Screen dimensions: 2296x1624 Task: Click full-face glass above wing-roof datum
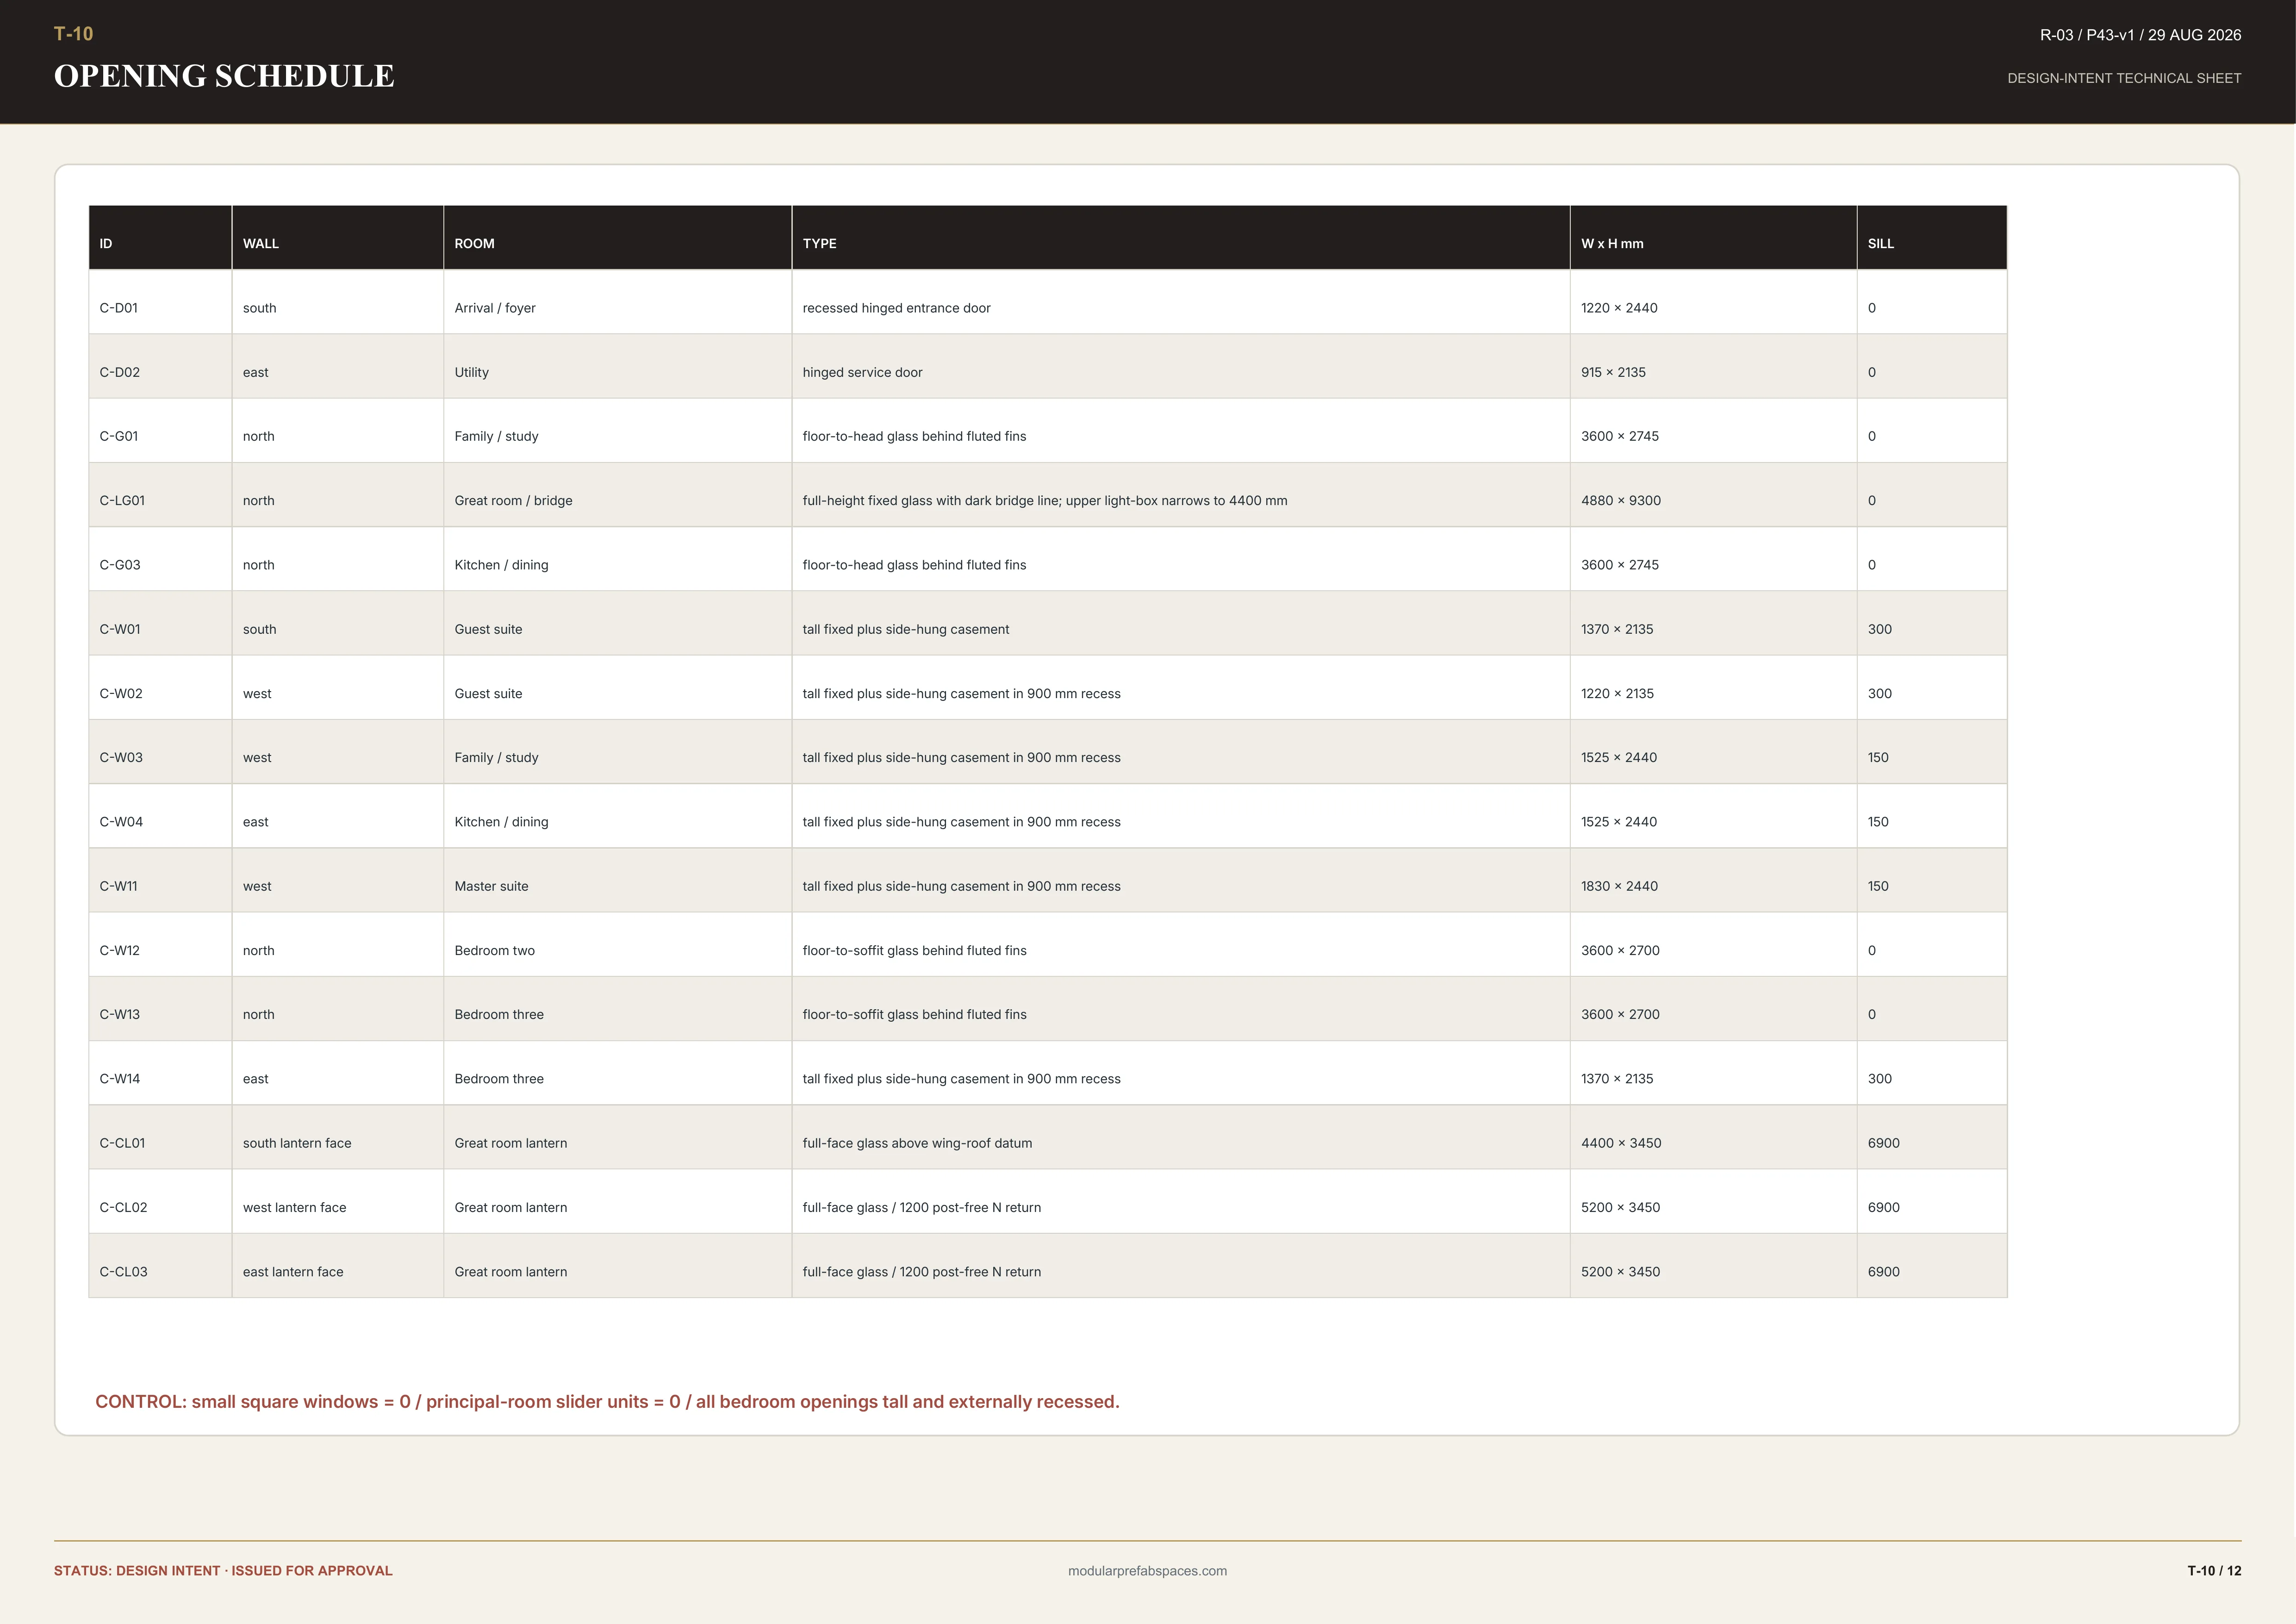pyautogui.click(x=1181, y=1137)
